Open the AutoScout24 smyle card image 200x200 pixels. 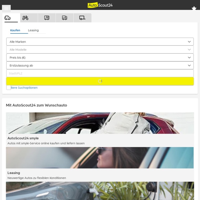click(x=100, y=123)
